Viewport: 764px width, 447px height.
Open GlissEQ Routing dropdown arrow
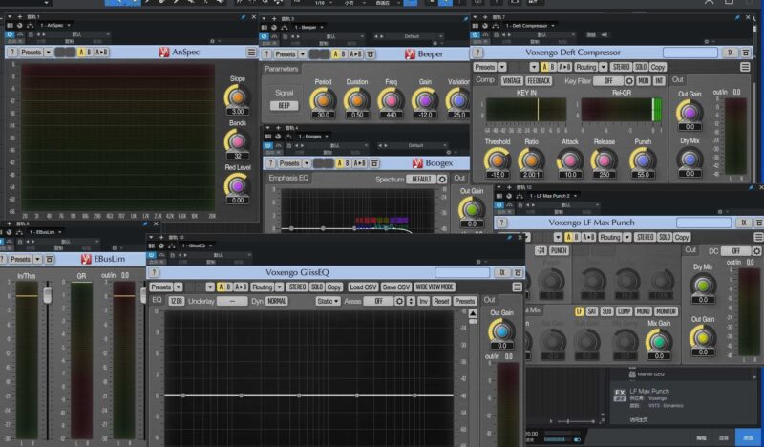click(x=280, y=287)
